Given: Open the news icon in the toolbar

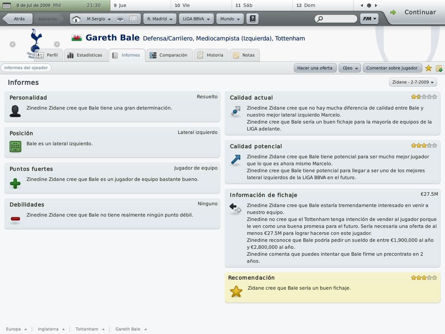Looking at the screenshot, I should point(134,19).
